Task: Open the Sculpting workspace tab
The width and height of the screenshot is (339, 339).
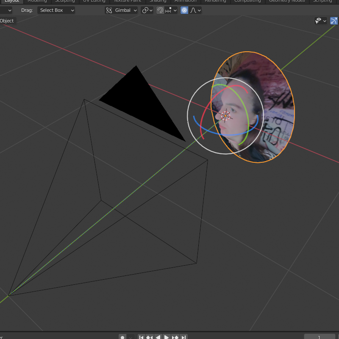Action: tap(65, 1)
